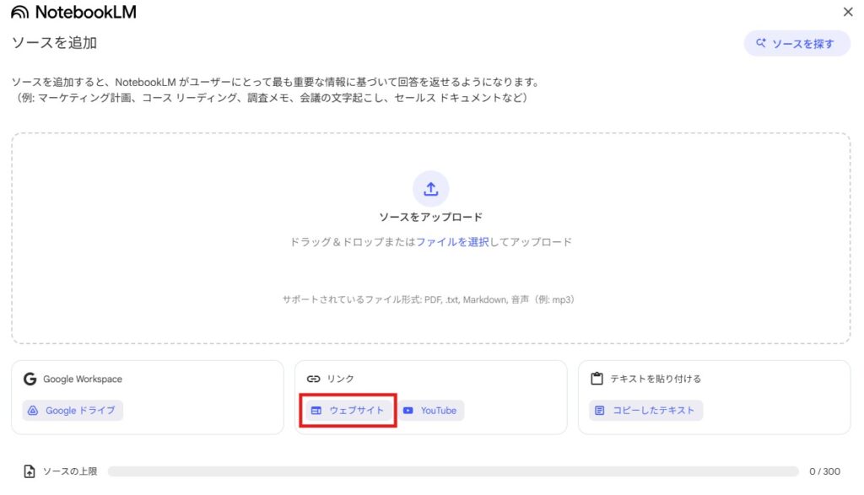Add a ウェブサイト source
This screenshot has width=864, height=495.
348,411
